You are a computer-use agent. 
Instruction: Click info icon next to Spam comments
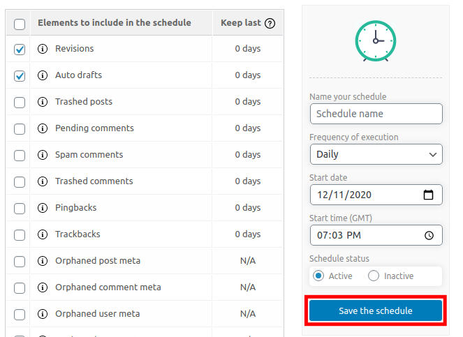[x=42, y=155]
